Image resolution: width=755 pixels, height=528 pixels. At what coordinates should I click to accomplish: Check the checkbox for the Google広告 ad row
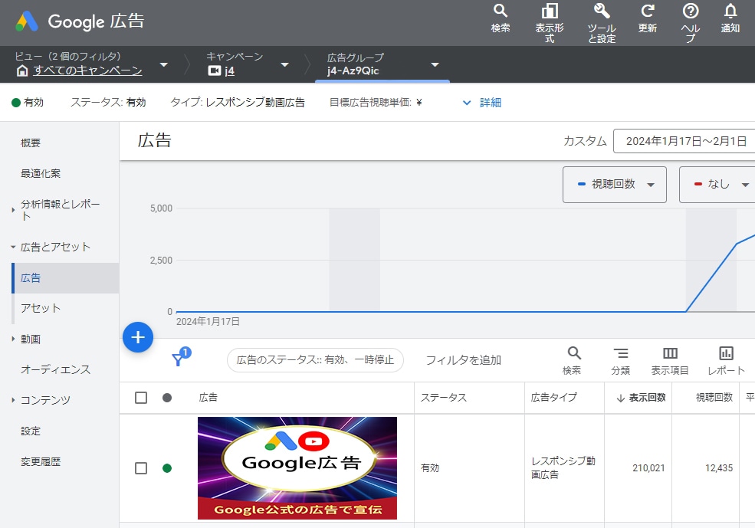pos(141,467)
